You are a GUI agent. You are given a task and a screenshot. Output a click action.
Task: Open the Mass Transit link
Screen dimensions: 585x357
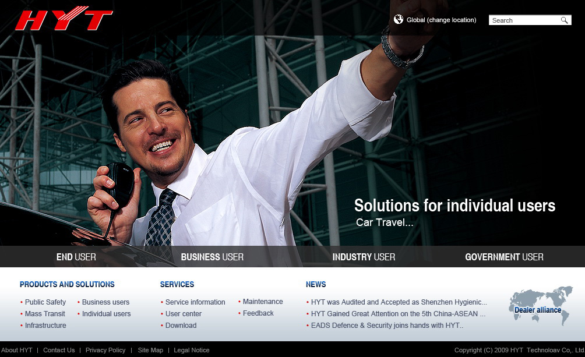coord(45,314)
